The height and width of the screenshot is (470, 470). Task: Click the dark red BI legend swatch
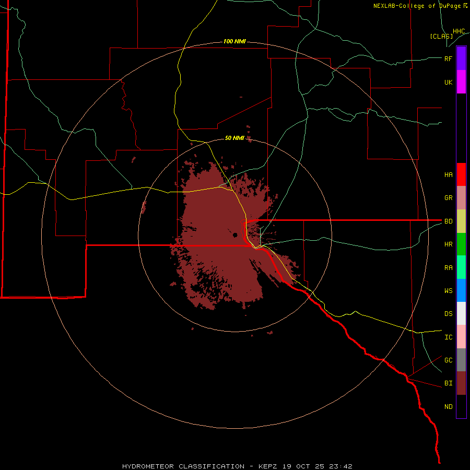click(461, 383)
